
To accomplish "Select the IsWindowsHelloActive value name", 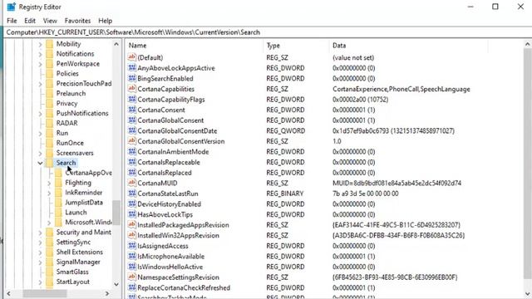I will [170, 267].
